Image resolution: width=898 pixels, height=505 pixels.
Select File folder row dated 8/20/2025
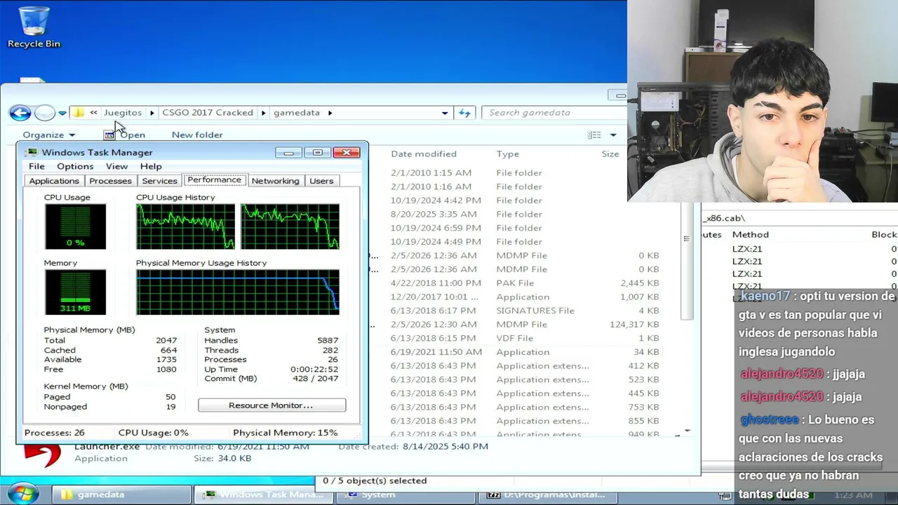(x=526, y=214)
